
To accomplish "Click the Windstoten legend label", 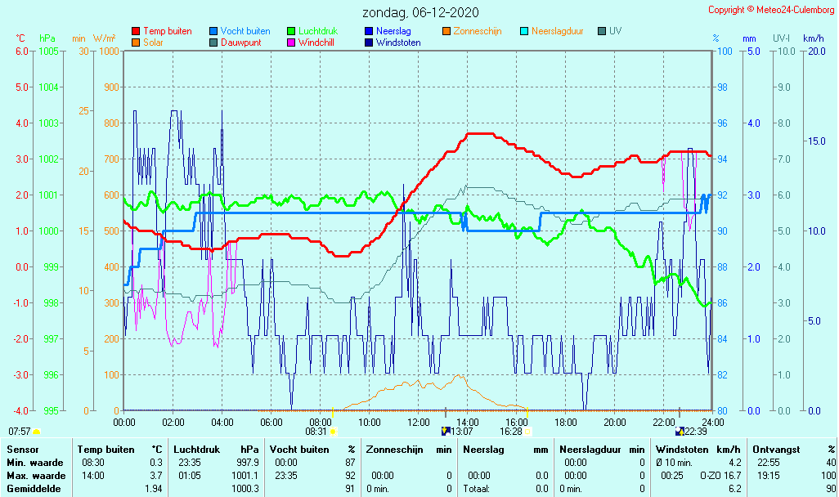I will click(398, 43).
